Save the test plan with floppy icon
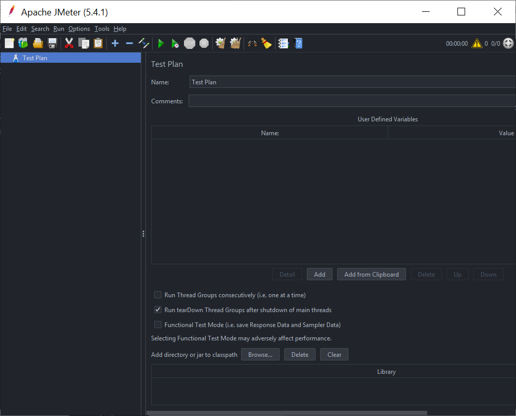This screenshot has width=516, height=416. [52, 43]
